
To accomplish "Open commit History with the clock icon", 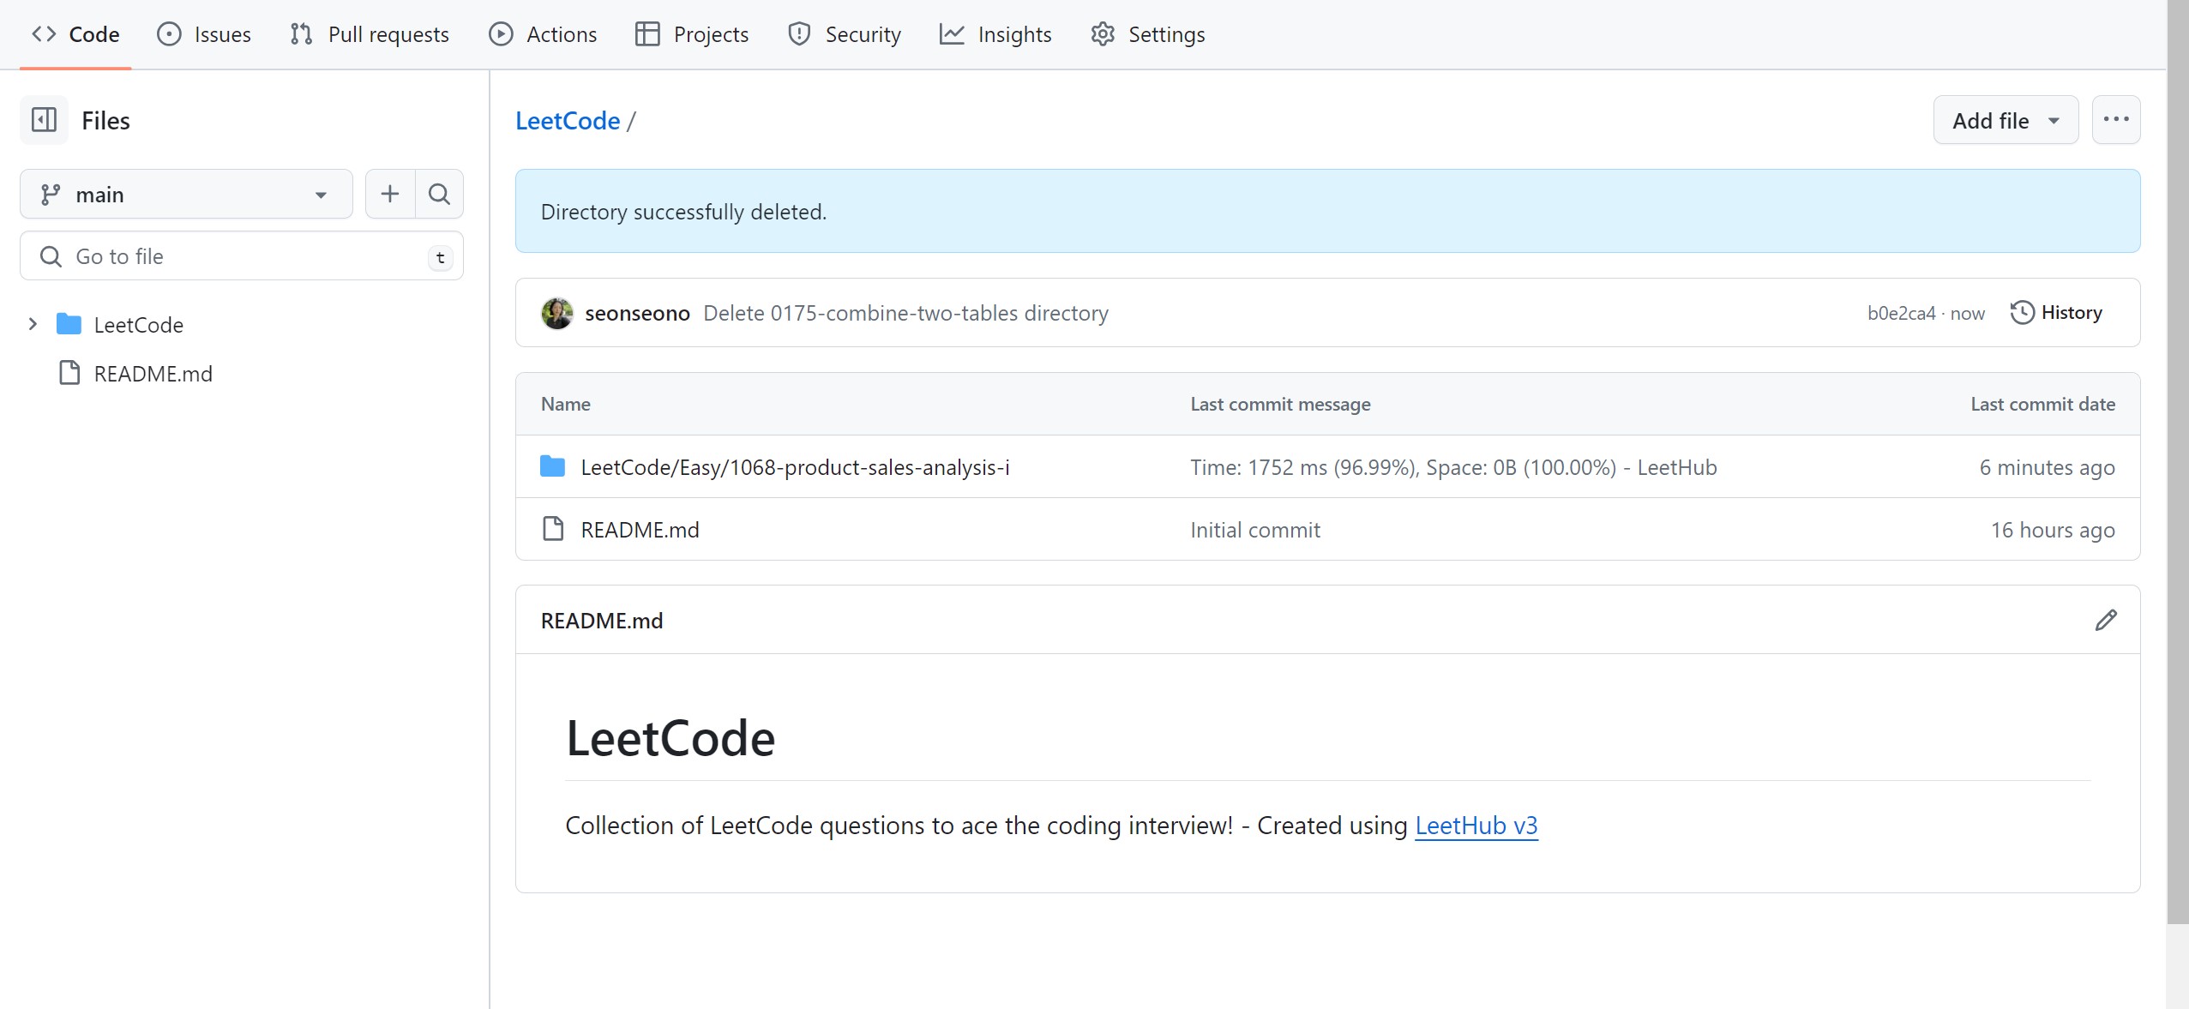I will (x=2056, y=313).
